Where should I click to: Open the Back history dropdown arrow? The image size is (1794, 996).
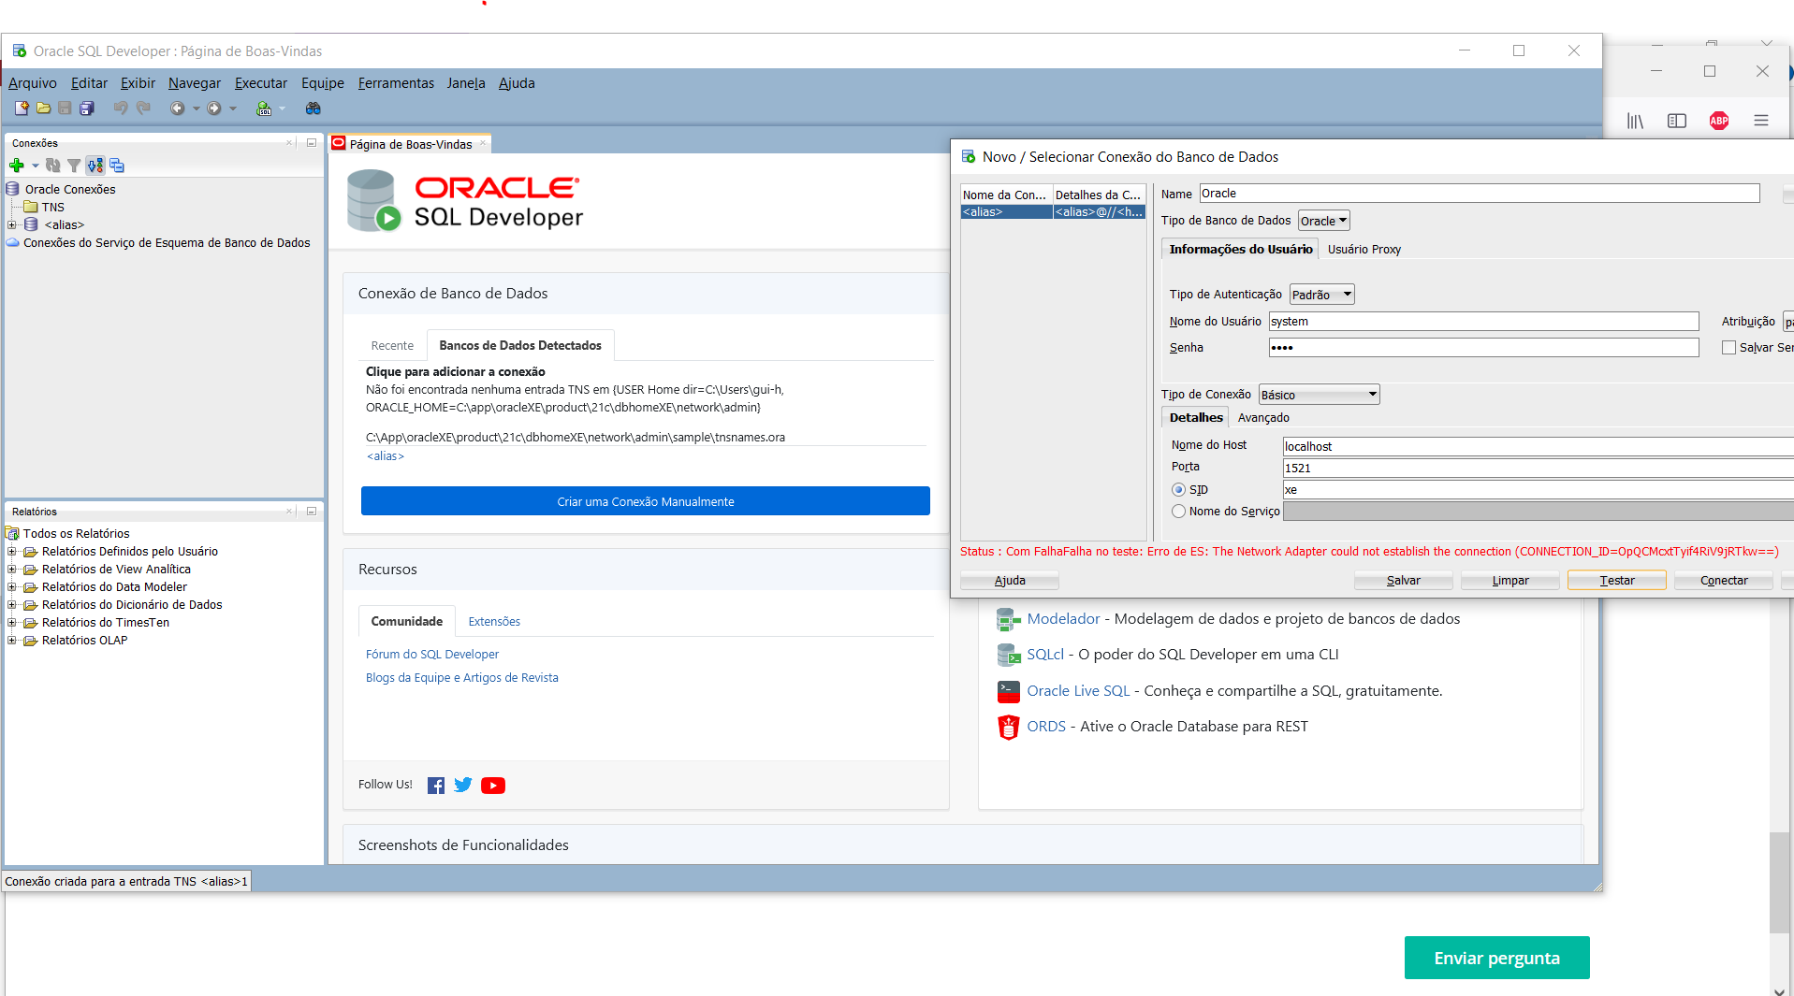click(196, 108)
